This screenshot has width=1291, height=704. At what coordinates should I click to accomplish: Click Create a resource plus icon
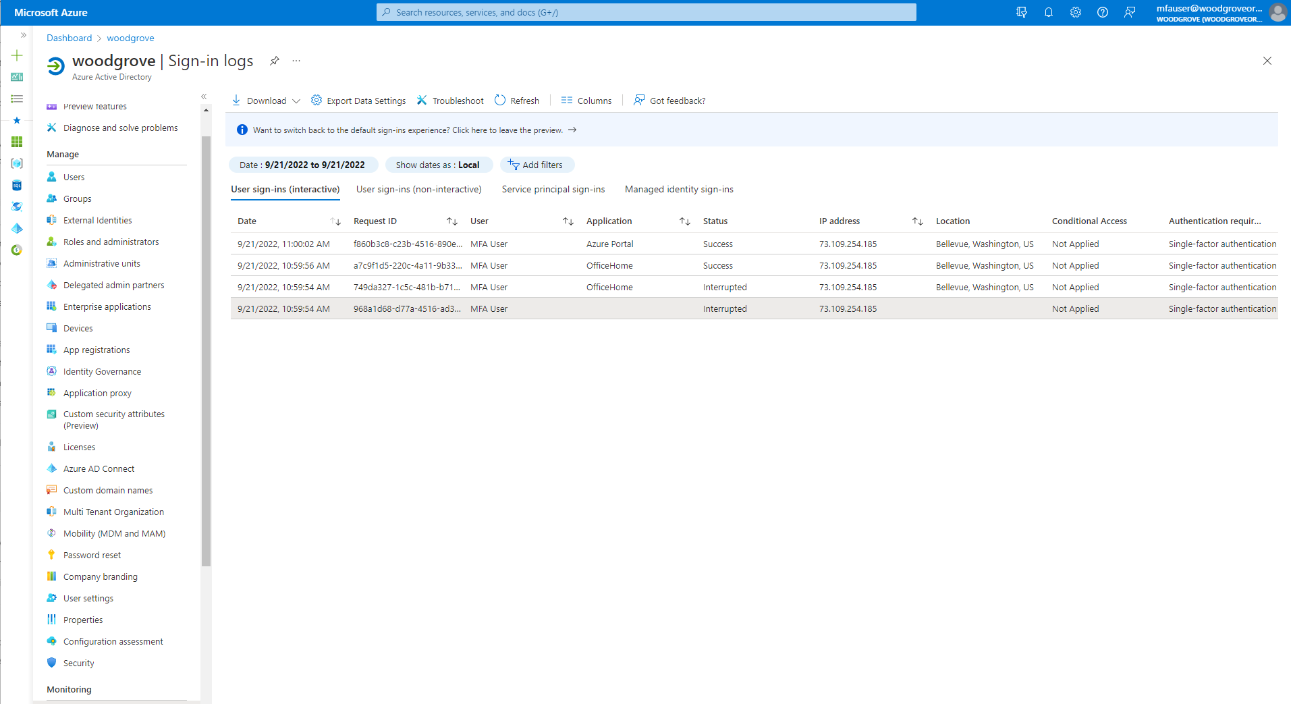pyautogui.click(x=17, y=55)
